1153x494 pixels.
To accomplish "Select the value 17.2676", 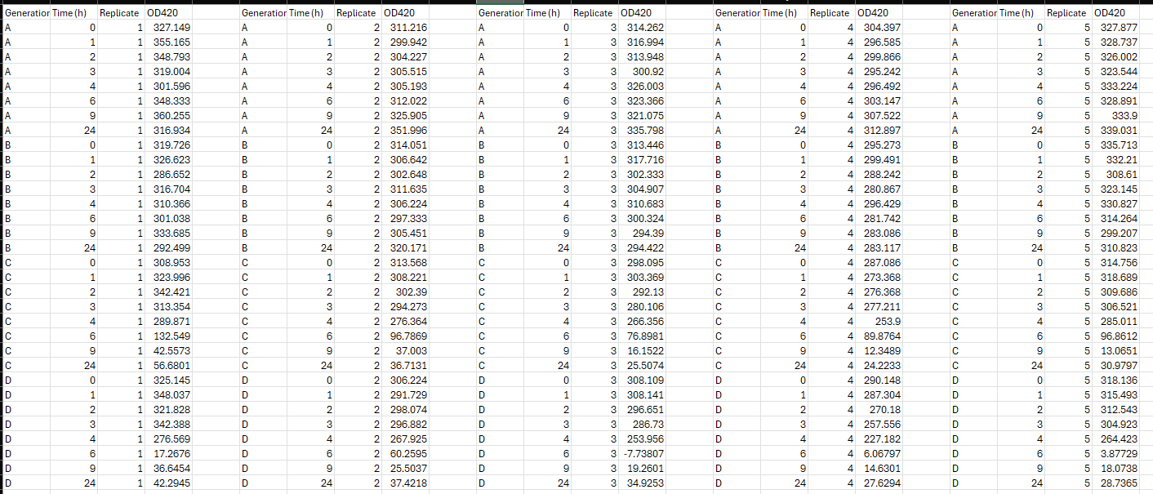I will point(168,454).
